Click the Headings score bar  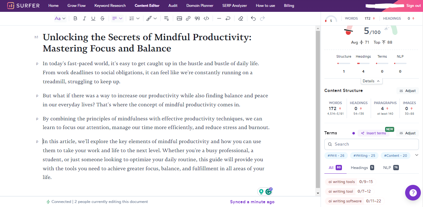pos(363,64)
